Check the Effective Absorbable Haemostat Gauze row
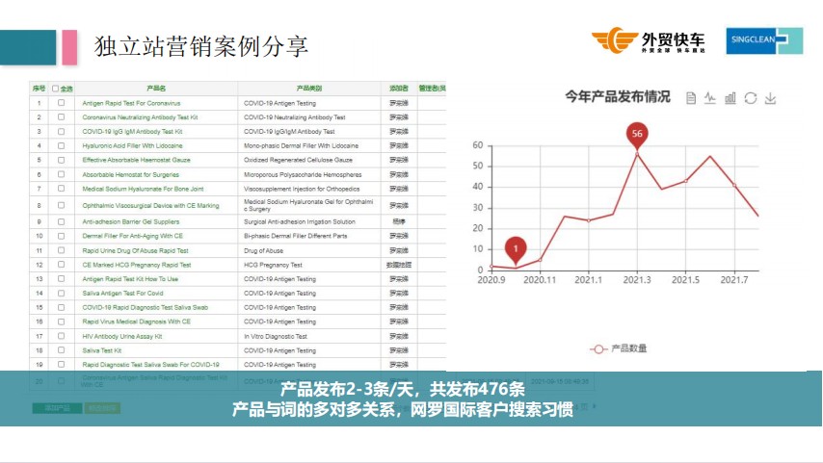Viewport: 823px width, 463px height. [62, 160]
